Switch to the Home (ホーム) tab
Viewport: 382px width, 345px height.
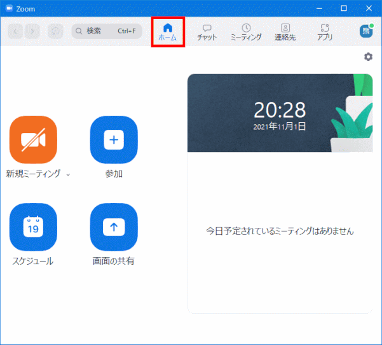click(168, 32)
